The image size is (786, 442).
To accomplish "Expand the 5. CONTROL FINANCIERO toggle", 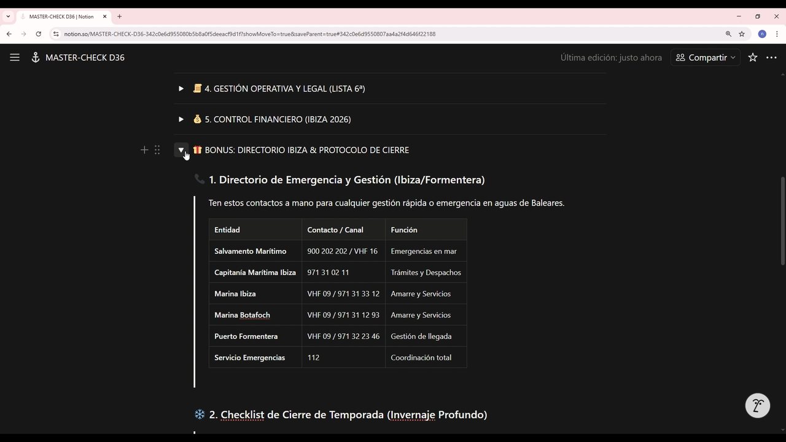I will pos(181,119).
